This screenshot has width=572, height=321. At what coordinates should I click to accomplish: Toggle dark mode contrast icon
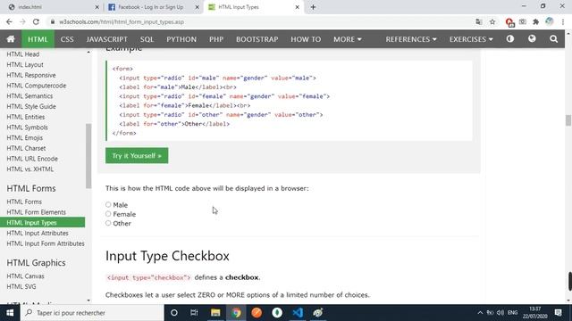[x=510, y=38]
